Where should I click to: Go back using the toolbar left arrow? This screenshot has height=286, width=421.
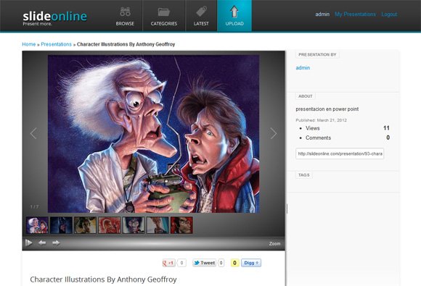(x=42, y=243)
